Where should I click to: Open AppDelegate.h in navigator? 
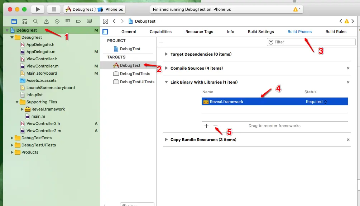[x=37, y=45]
